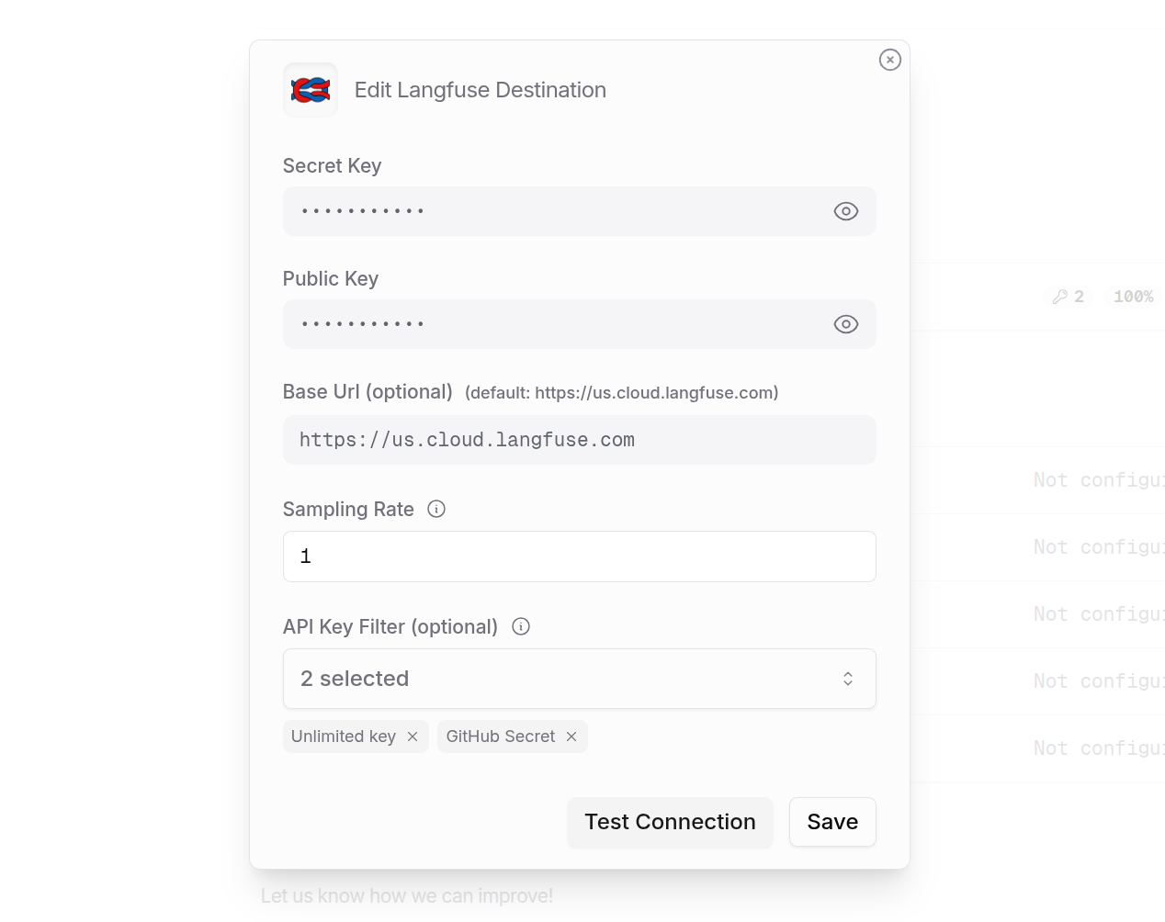Remove the Unlimited key filter chip

413,736
